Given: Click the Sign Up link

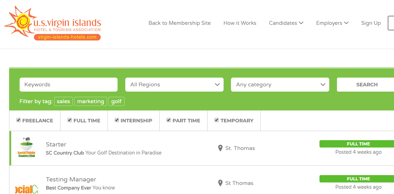Looking at the screenshot, I should 371,23.
